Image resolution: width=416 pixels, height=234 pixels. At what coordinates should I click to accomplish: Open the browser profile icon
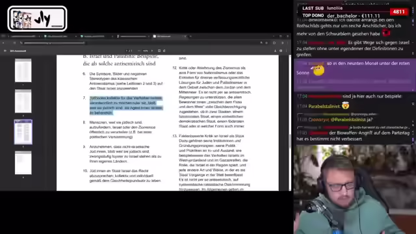coord(282,43)
